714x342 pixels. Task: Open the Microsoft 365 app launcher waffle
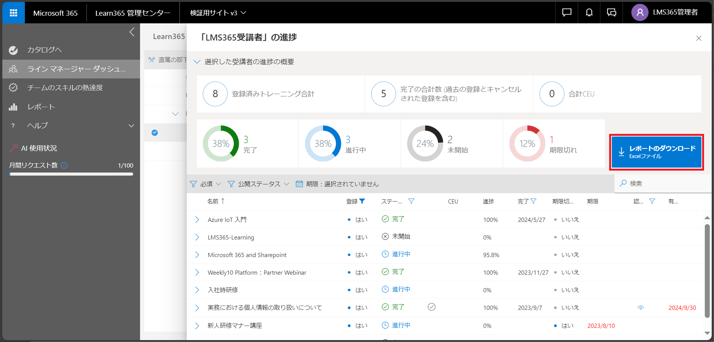click(x=13, y=13)
